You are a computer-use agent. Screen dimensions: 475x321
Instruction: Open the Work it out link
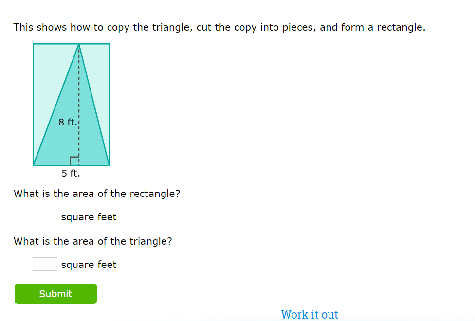tap(310, 314)
